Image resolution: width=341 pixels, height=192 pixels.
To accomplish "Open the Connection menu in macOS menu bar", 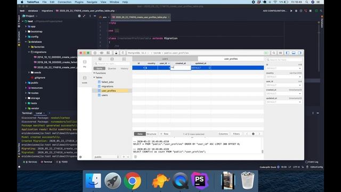I will coord(64,2).
